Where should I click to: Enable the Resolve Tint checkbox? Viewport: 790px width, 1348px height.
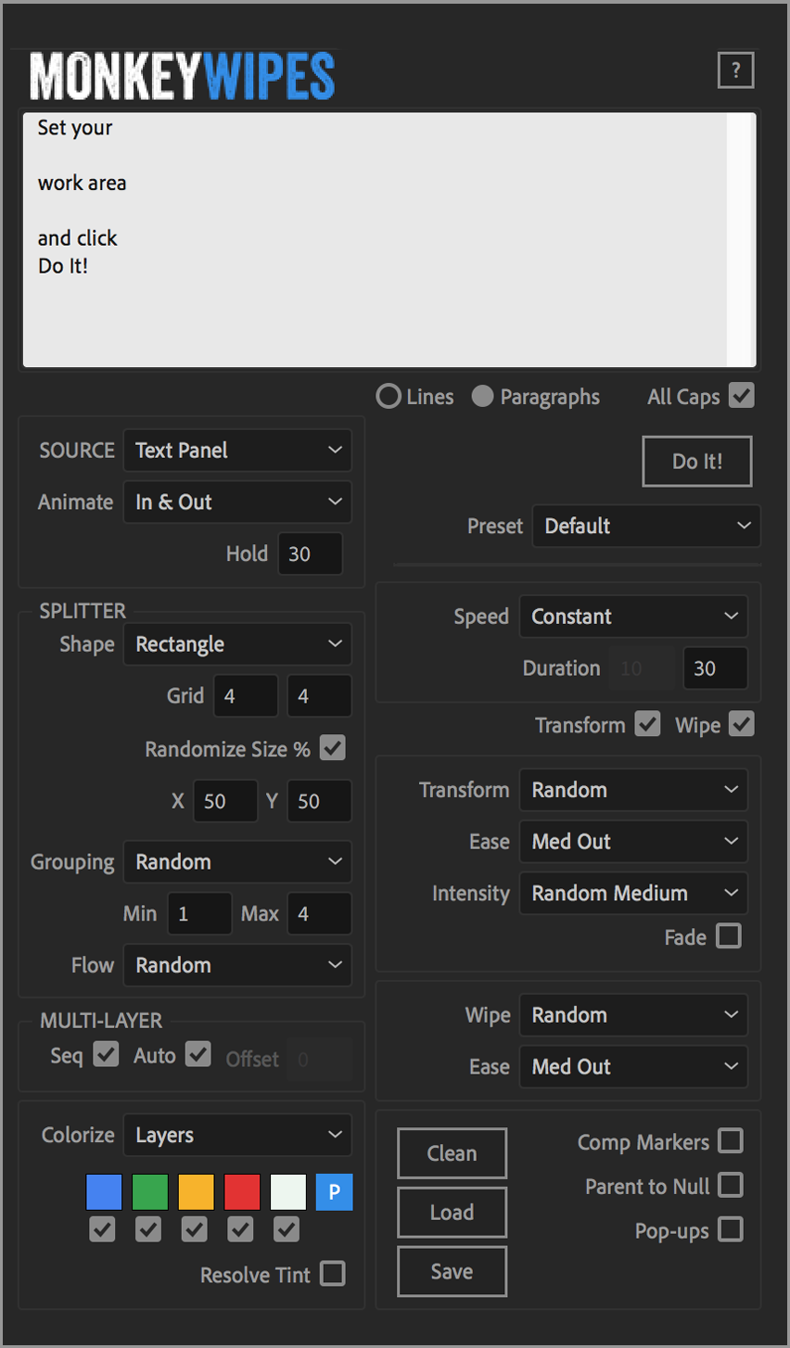pyautogui.click(x=333, y=1274)
